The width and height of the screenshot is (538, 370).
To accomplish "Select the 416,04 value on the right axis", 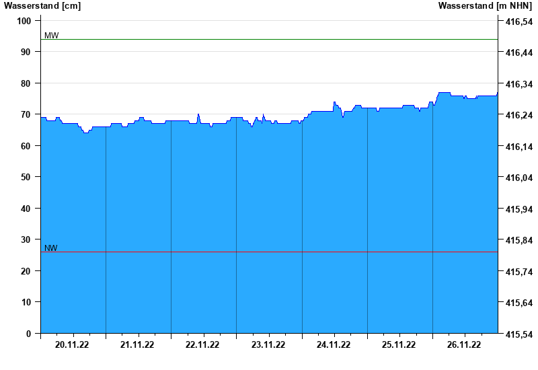I will pyautogui.click(x=518, y=178).
